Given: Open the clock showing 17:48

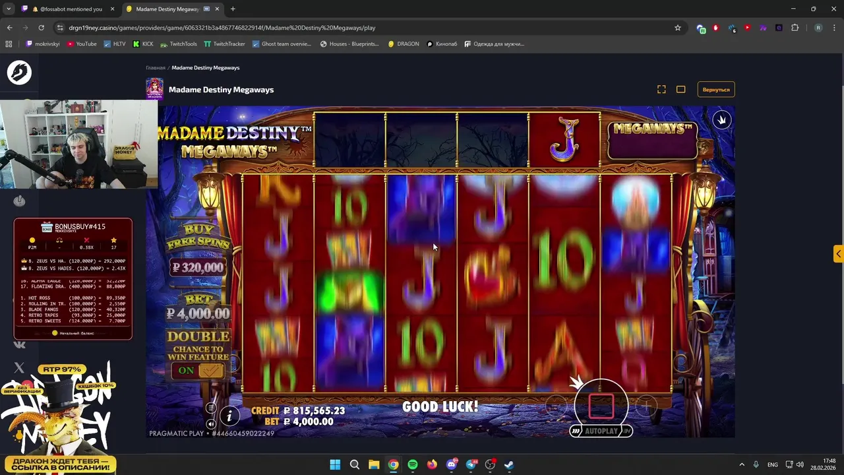Looking at the screenshot, I should 823,464.
